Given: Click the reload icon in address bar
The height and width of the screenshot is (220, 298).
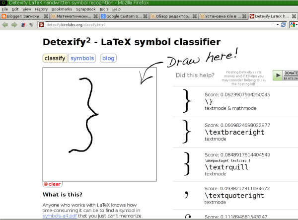Looking at the screenshot, I should 283,25.
